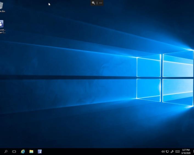Image resolution: width=194 pixels, height=155 pixels.
Task: Click the network status tray icon
Action: [x=167, y=151]
